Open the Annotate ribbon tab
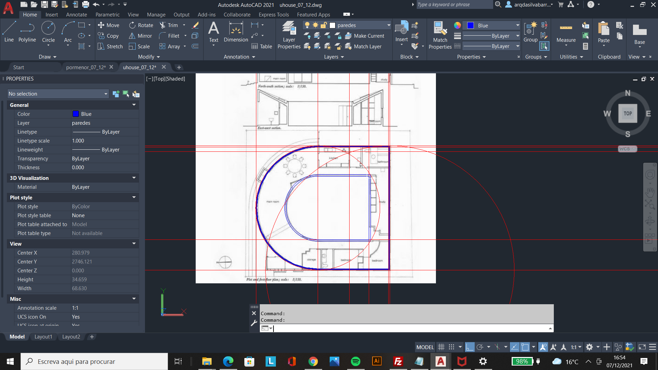658x370 pixels. point(76,14)
